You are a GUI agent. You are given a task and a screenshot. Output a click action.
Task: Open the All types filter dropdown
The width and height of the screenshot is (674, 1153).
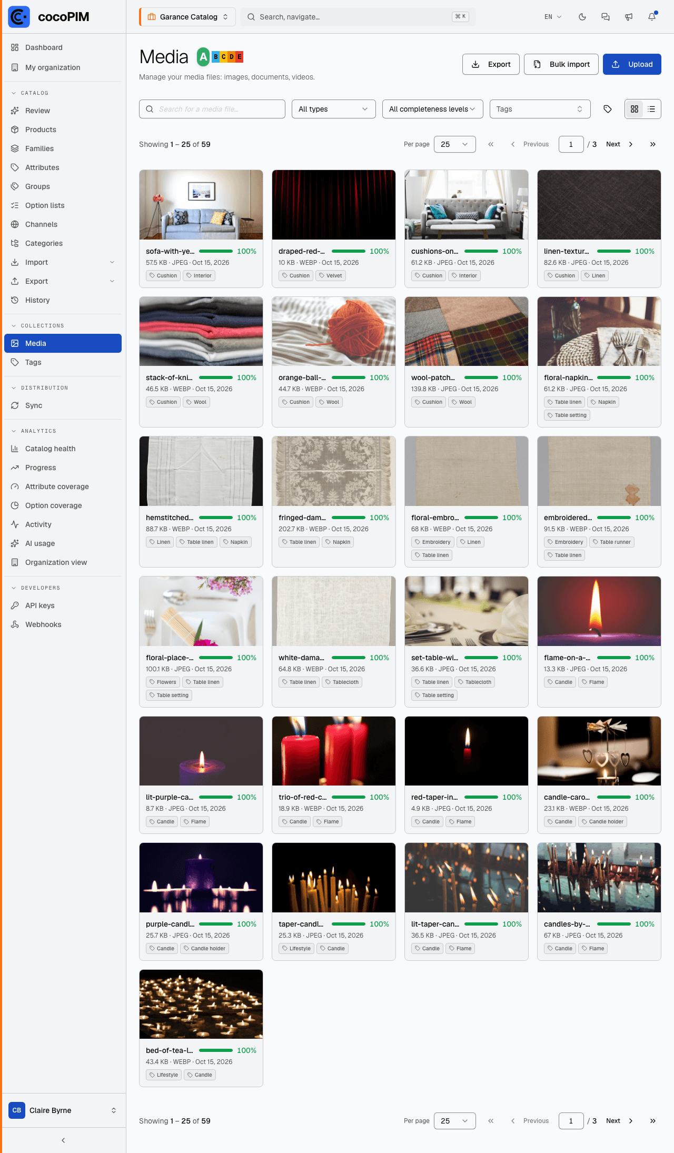pyautogui.click(x=334, y=109)
